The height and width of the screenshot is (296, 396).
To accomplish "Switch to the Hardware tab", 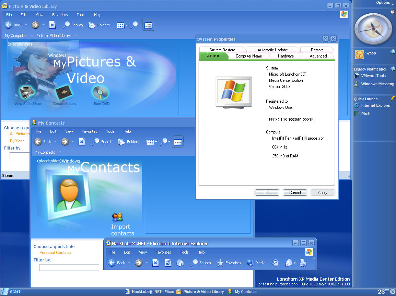I will pyautogui.click(x=286, y=56).
